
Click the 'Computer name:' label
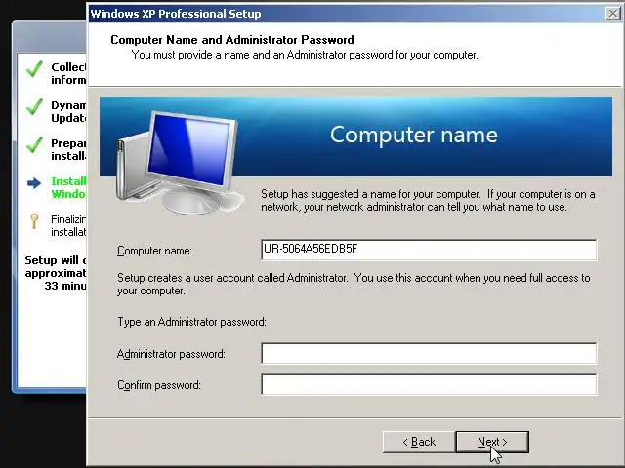pos(154,251)
